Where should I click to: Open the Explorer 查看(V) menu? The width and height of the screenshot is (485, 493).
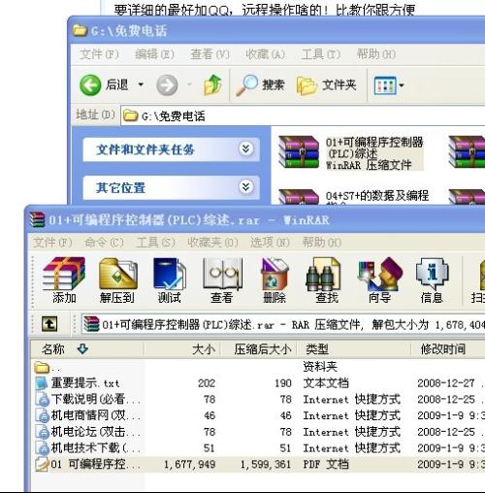coord(210,54)
